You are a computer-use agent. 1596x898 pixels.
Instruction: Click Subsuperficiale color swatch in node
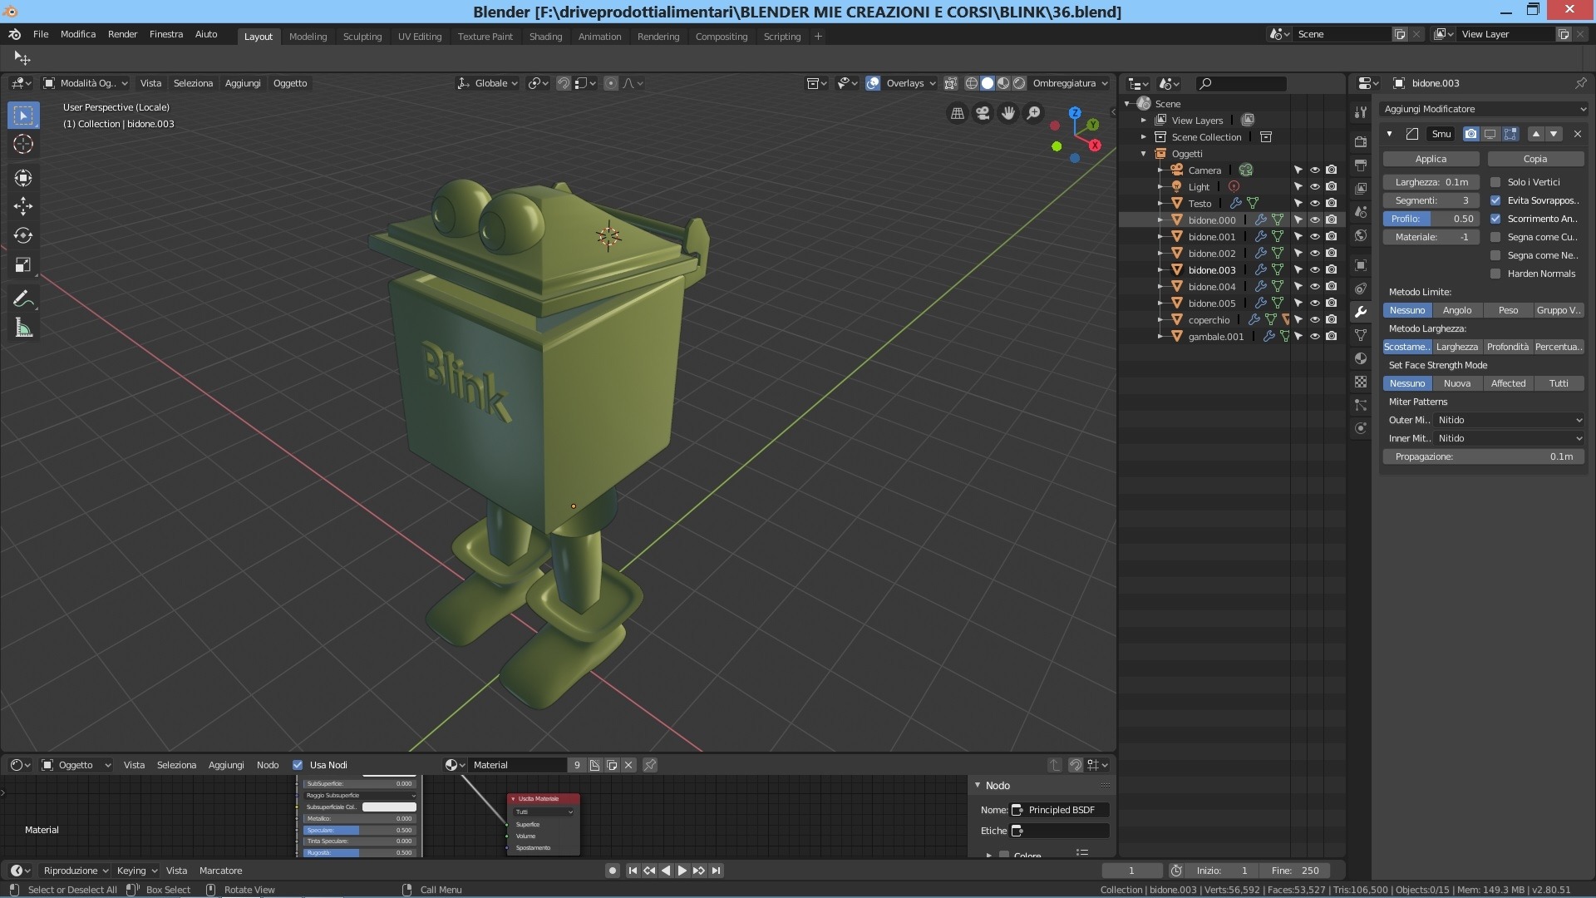click(389, 807)
